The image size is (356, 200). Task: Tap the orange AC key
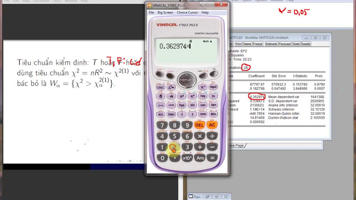212,125
